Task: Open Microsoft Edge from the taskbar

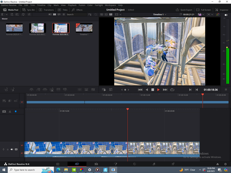Action: [x=58, y=170]
